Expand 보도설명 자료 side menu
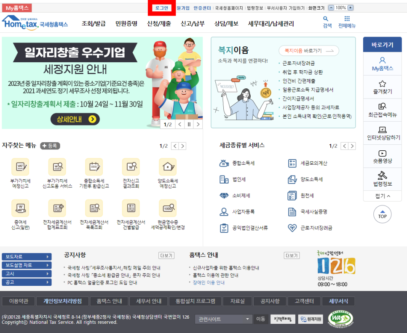 [x=27, y=265]
